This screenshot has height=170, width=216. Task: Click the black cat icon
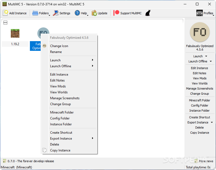(x=148, y=13)
